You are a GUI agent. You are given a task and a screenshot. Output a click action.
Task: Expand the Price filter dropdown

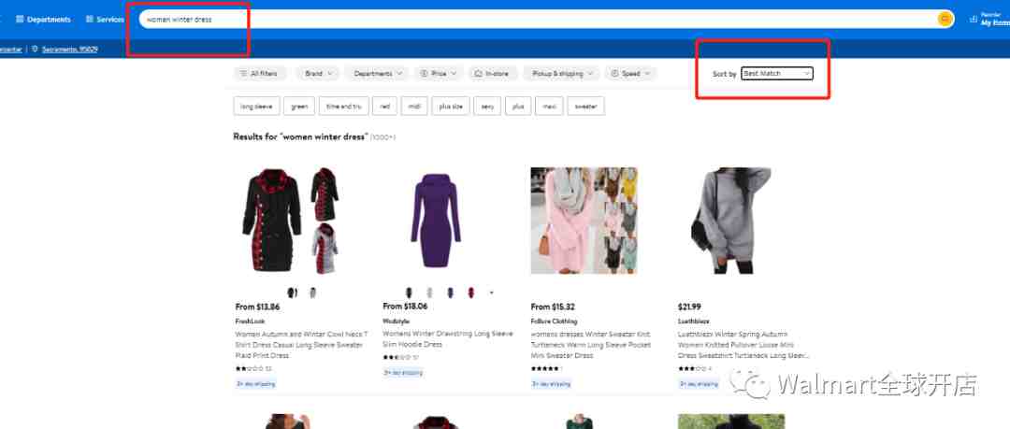tap(438, 74)
